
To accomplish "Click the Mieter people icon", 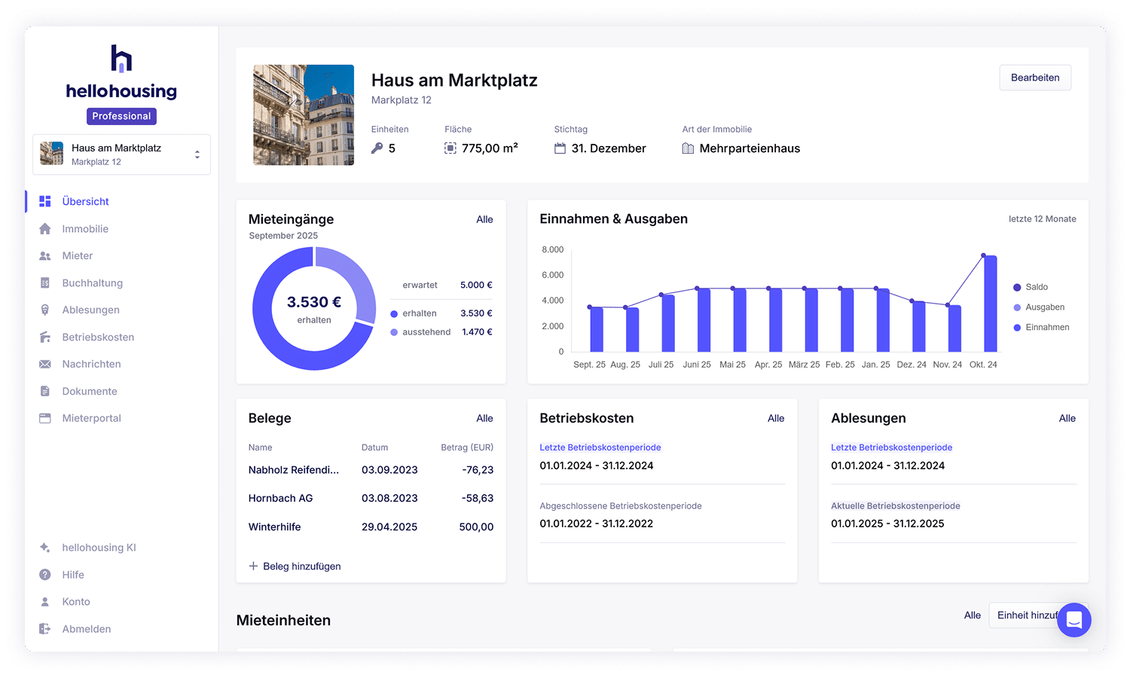I will pyautogui.click(x=45, y=256).
